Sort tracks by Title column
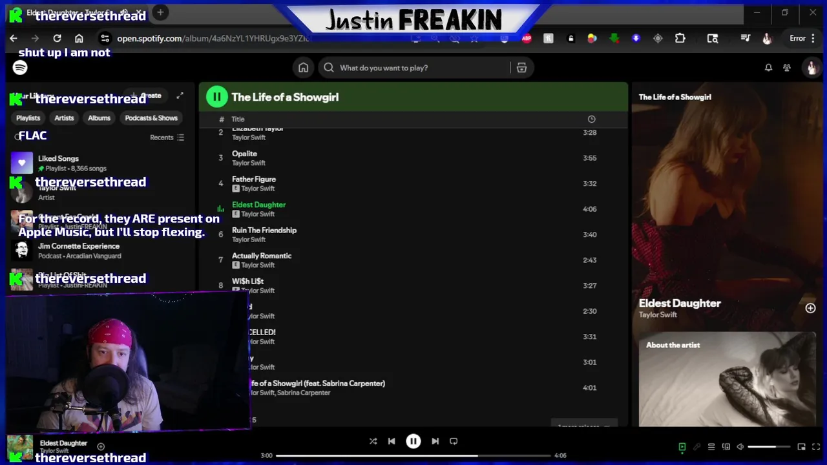827x465 pixels. click(238, 119)
